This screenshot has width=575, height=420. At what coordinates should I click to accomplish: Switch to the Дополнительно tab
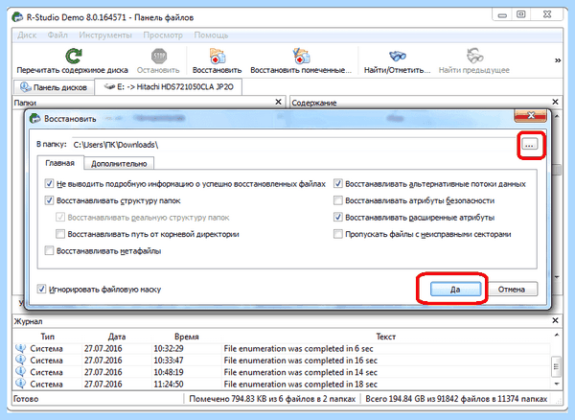click(x=119, y=164)
